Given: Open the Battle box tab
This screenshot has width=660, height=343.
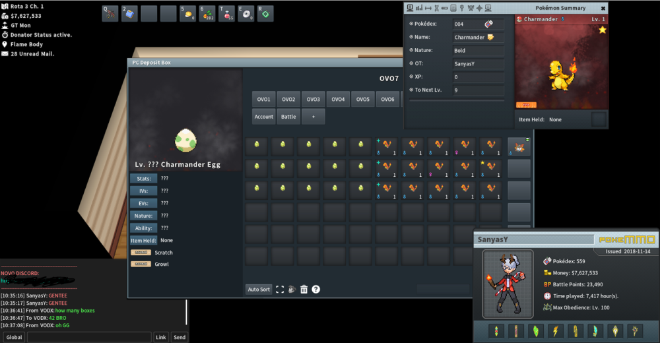Looking at the screenshot, I should point(288,117).
